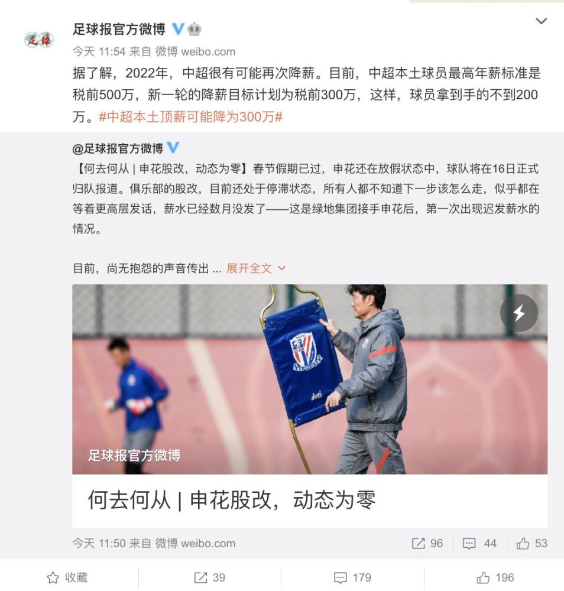Open the Shenhua training photo thumbnail

pyautogui.click(x=310, y=379)
